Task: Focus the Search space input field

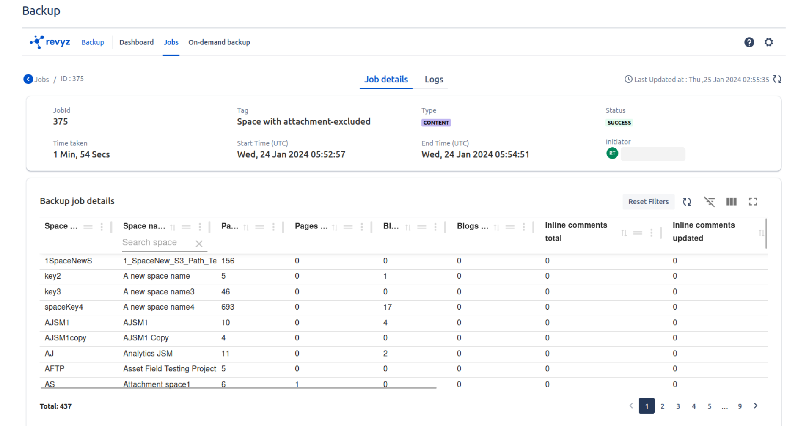Action: pyautogui.click(x=157, y=243)
